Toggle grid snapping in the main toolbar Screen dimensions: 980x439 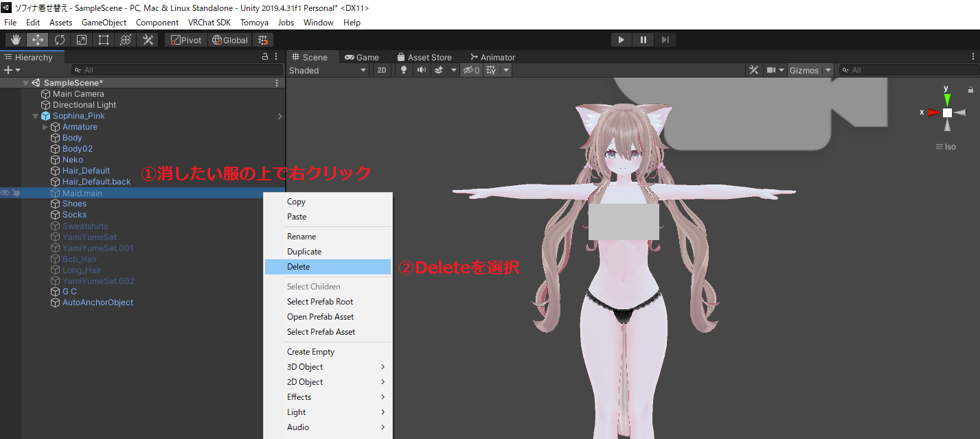262,40
